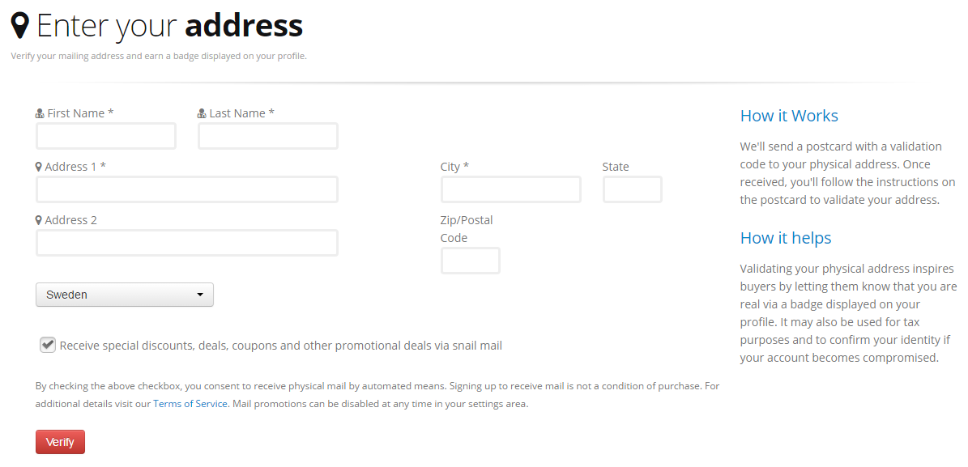Click the pin icon beside Address 2

click(39, 220)
